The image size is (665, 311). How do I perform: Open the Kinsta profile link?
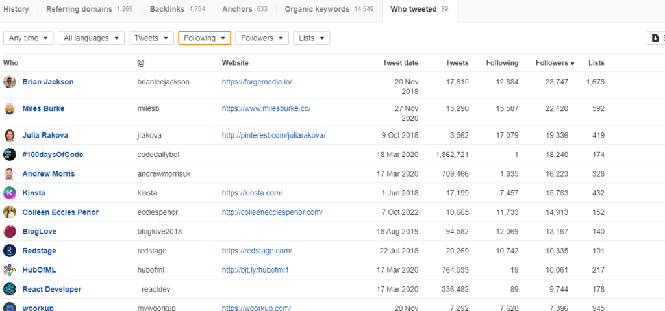pos(34,193)
